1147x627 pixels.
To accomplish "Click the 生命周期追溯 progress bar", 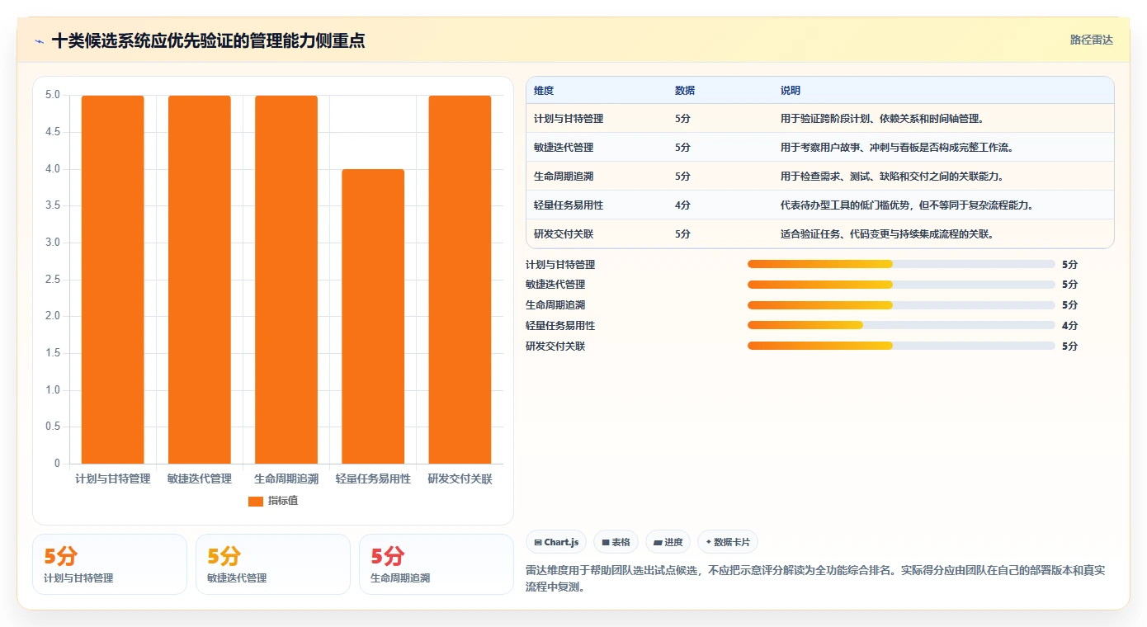I will click(901, 304).
